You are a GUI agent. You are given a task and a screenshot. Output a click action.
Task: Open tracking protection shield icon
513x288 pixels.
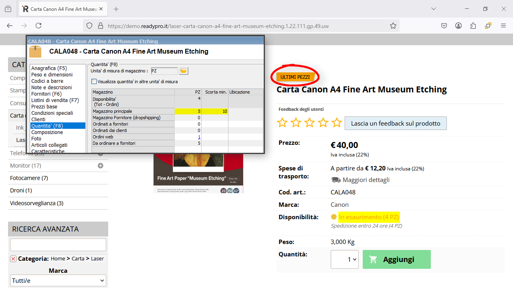click(x=89, y=26)
